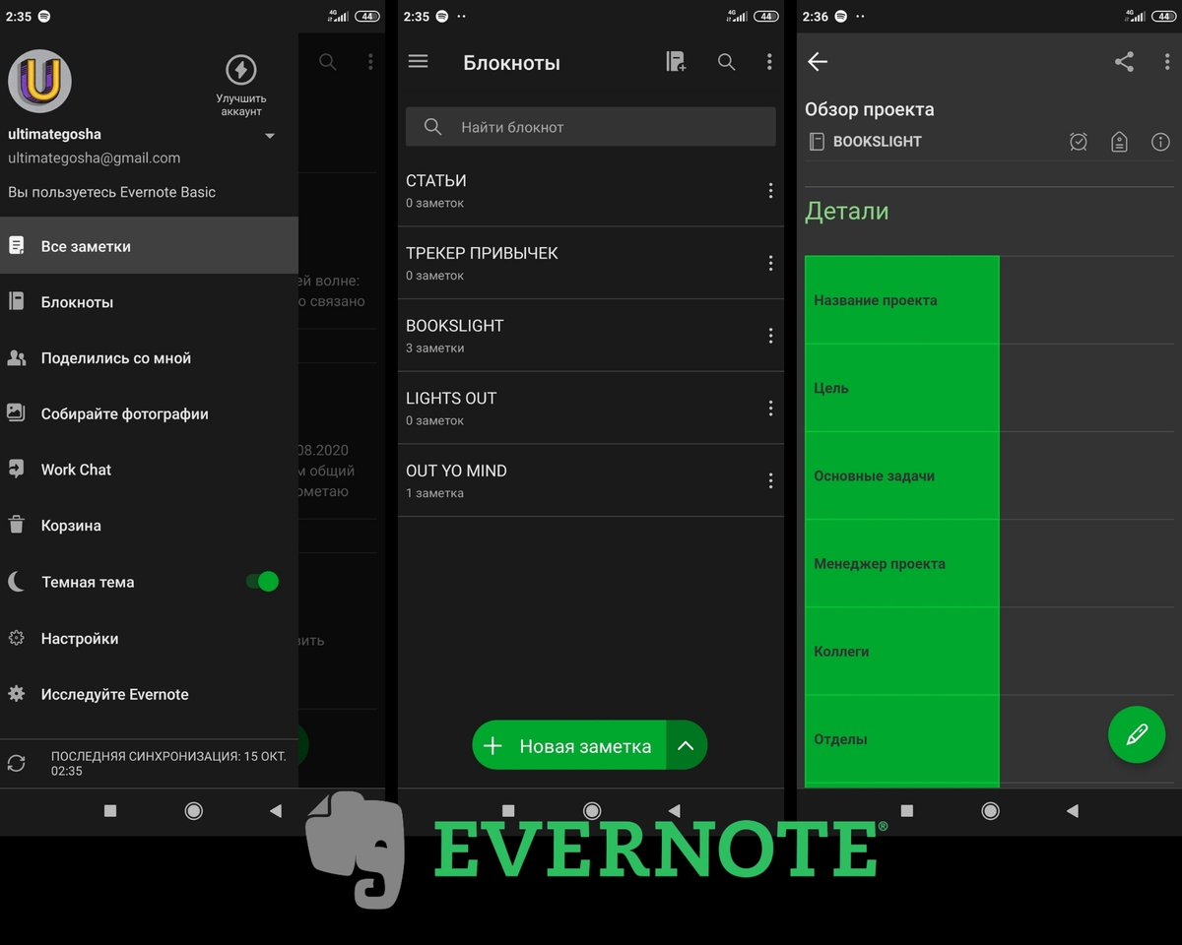Click the moon icon beside Темная тема
1182x945 pixels.
tap(17, 582)
